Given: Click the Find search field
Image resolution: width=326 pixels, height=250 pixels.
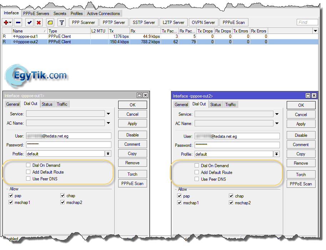Looking at the screenshot, I should coord(307,22).
